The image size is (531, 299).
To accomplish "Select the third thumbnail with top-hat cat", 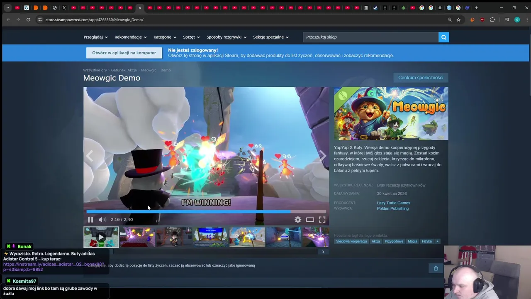I will 174,237.
